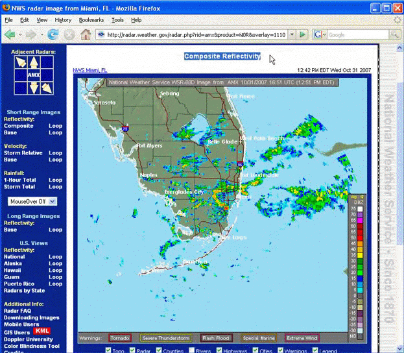The width and height of the screenshot is (404, 353).
Task: Reload the page with the Refresh icon
Action: coord(53,34)
